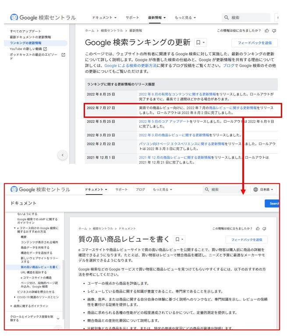
Task: Click the thumbs down icon in top page
Action: [274, 31]
